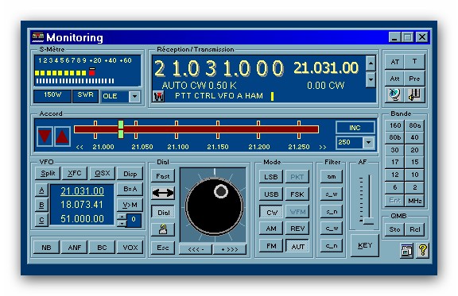Select the 20 meter band
458x296 pixels.
[x=414, y=150]
